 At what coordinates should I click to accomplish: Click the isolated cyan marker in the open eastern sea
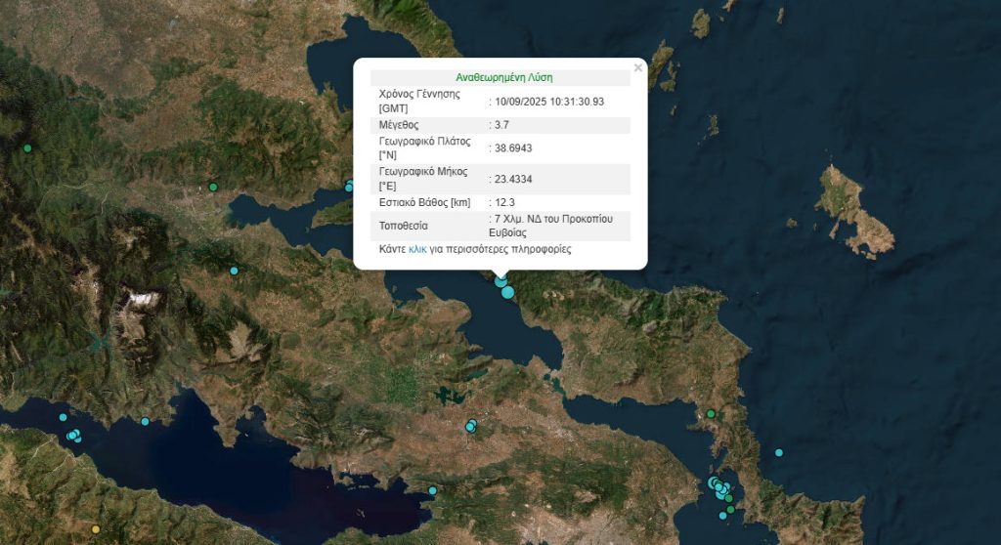point(779,452)
